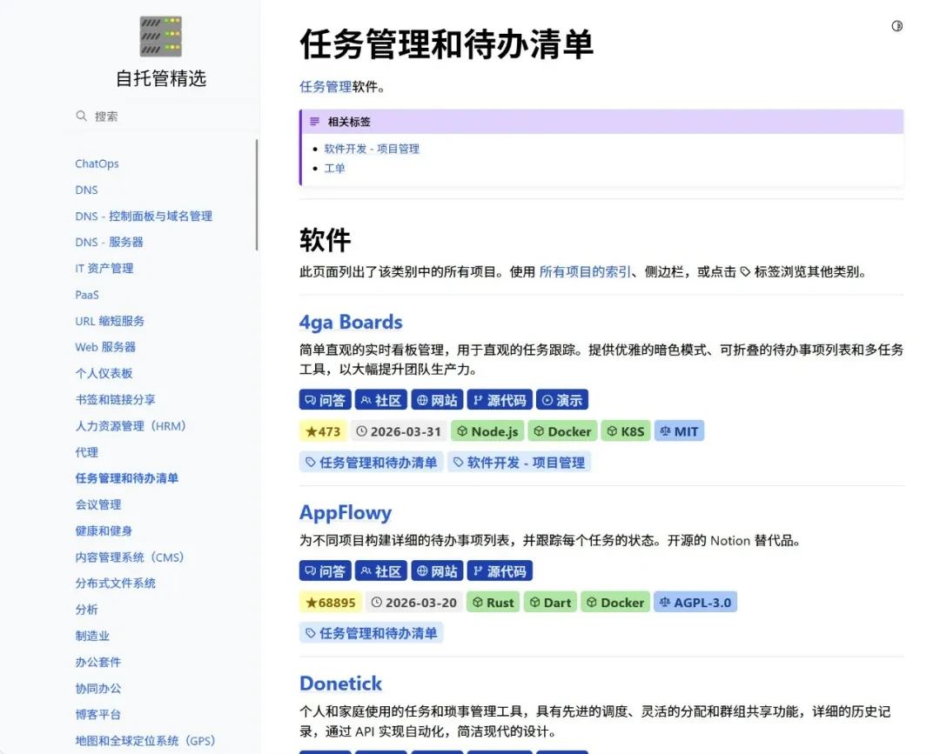The width and height of the screenshot is (940, 754).
Task: Select DNS - 控制面板与域名管理 sidebar item
Action: click(x=144, y=217)
